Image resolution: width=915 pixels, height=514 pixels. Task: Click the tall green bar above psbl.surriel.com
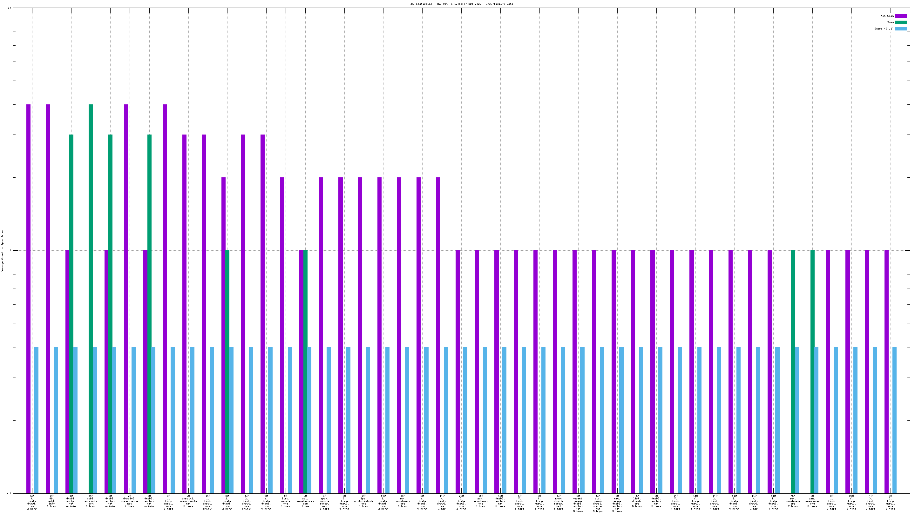91,298
